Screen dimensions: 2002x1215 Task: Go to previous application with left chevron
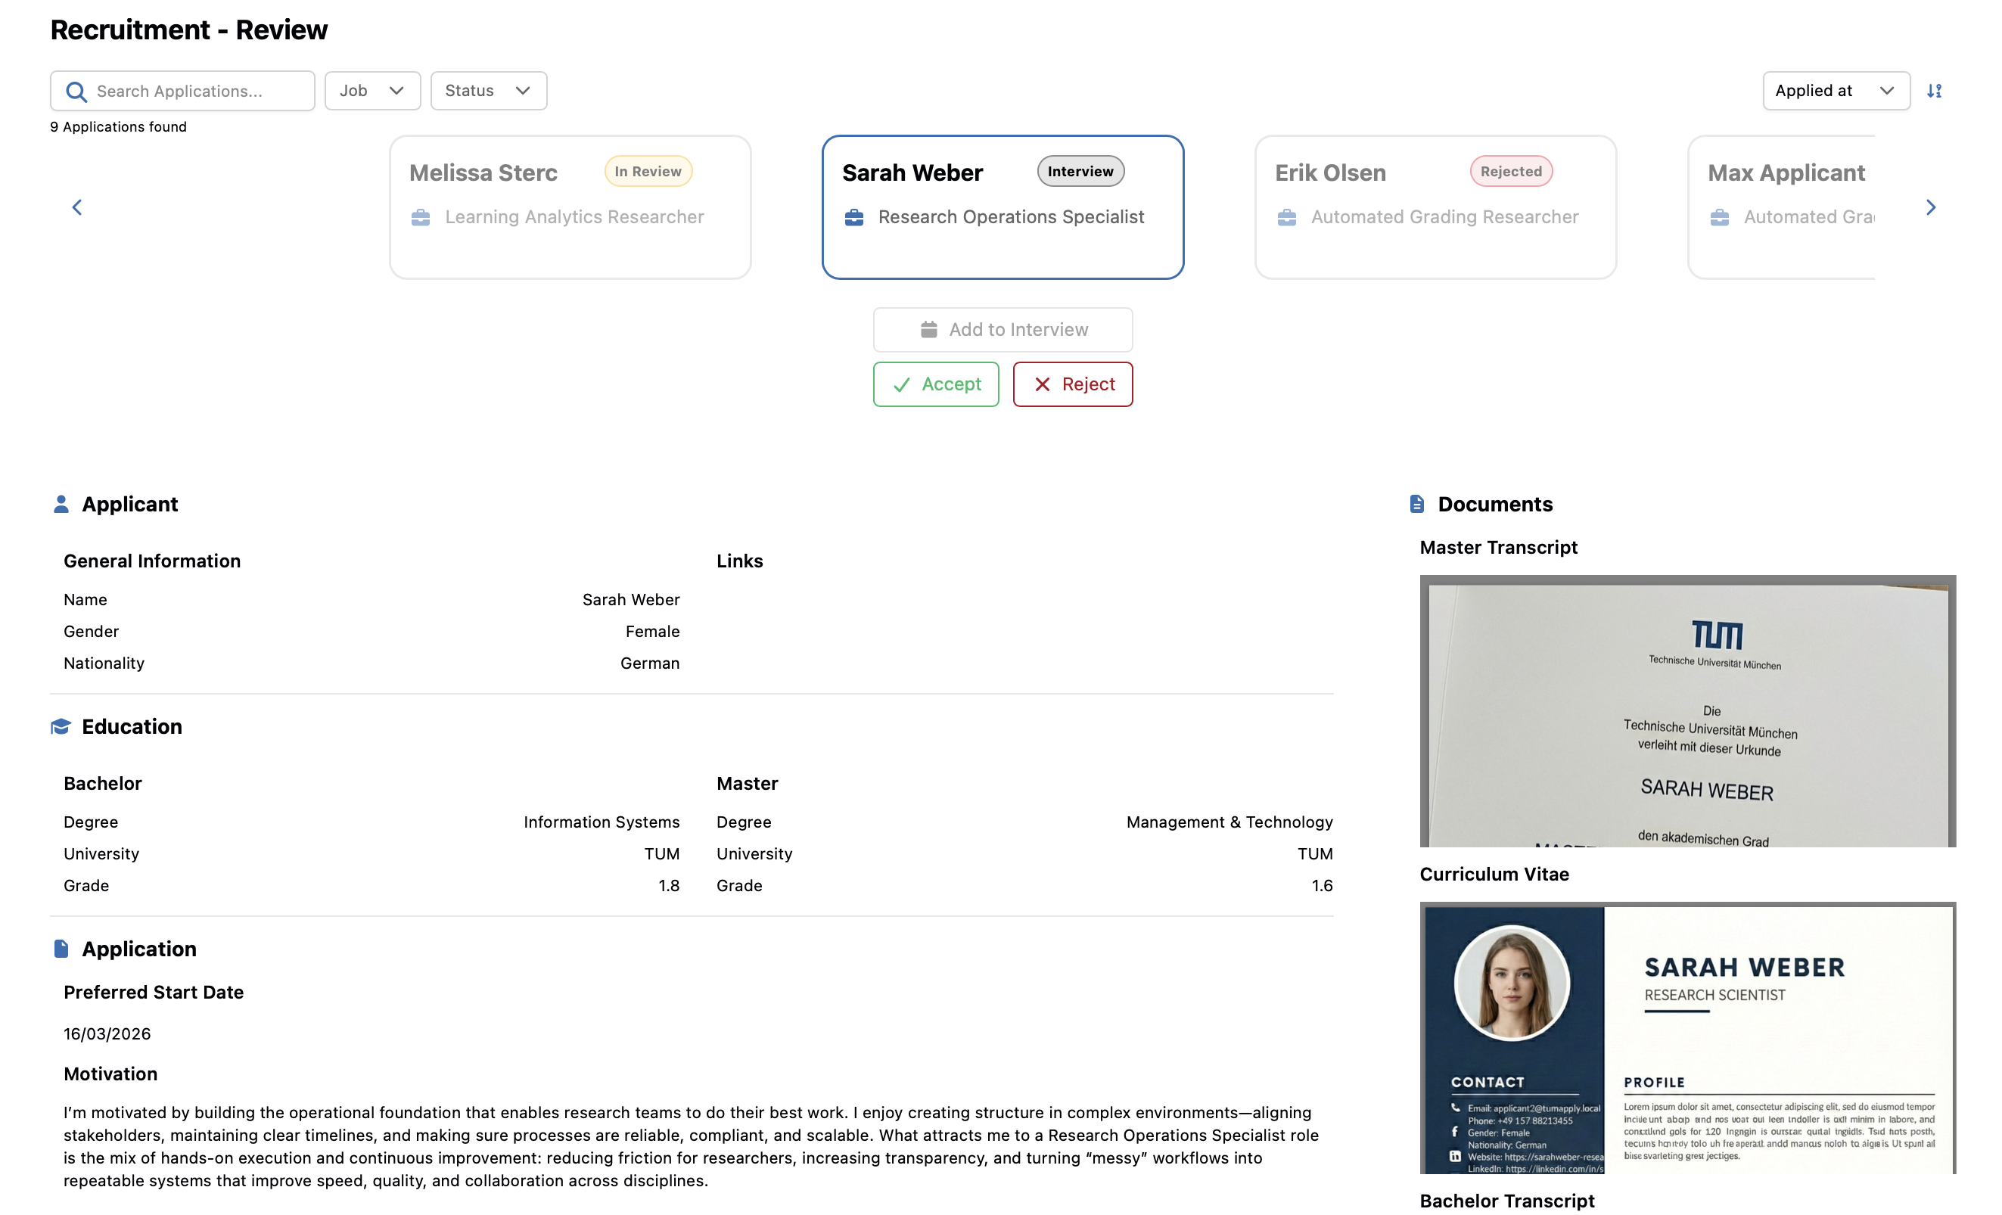pos(77,208)
